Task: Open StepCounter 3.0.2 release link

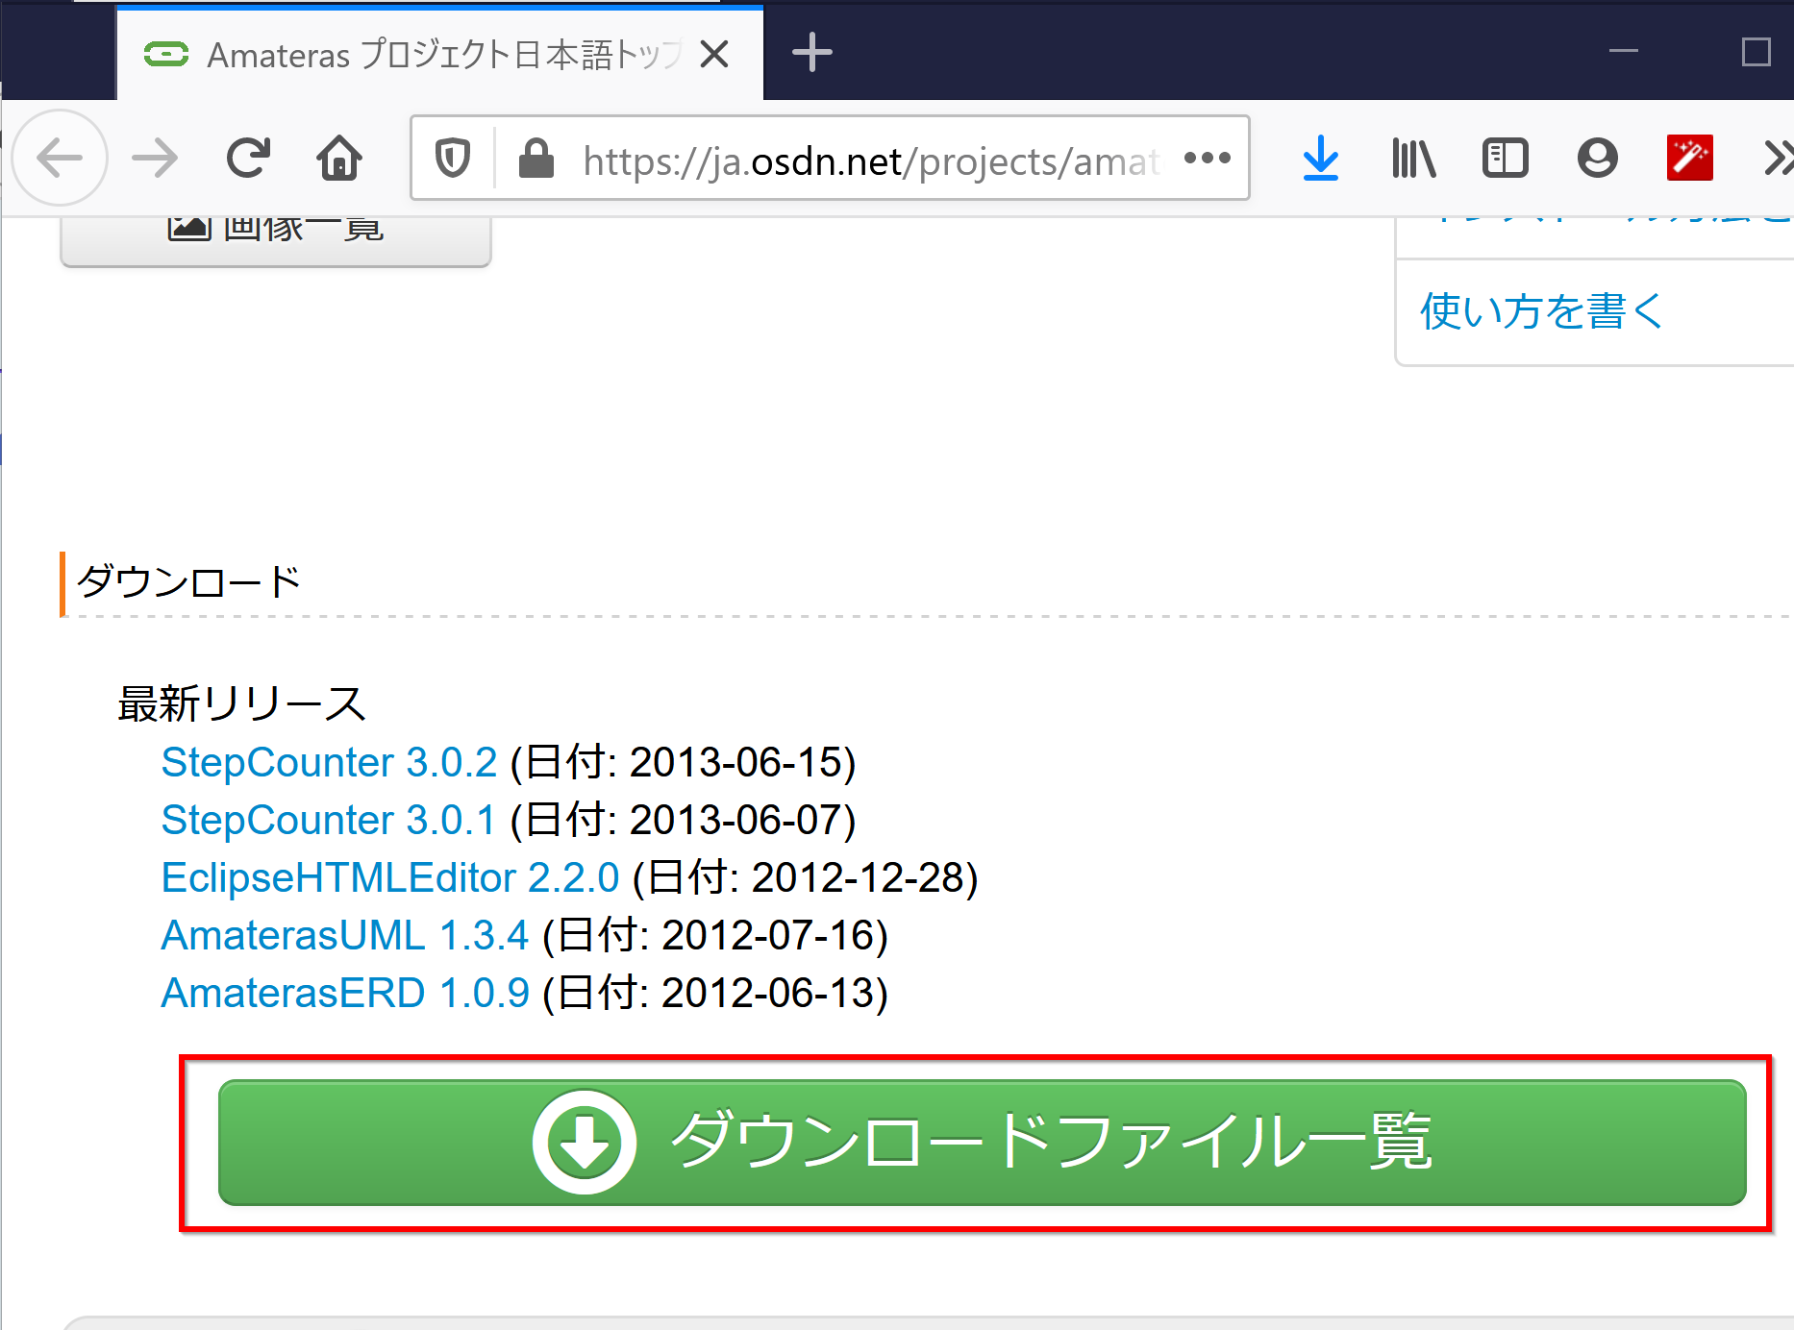Action: (x=329, y=762)
